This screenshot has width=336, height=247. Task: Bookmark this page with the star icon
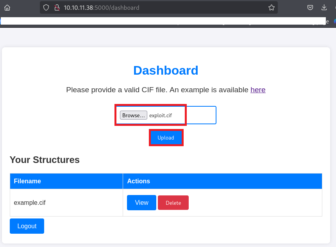click(x=271, y=7)
